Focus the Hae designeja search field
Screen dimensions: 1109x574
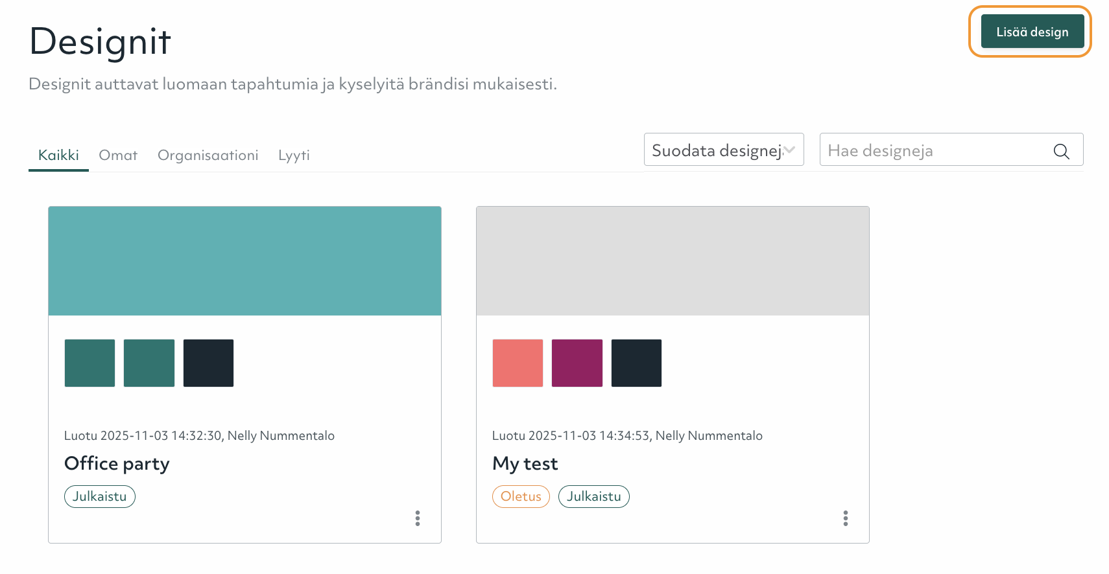(x=934, y=151)
